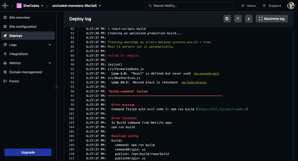Screen dimensions: 298x161
Task: Open the no-lone-blocks rule link
Action: point(194,82)
